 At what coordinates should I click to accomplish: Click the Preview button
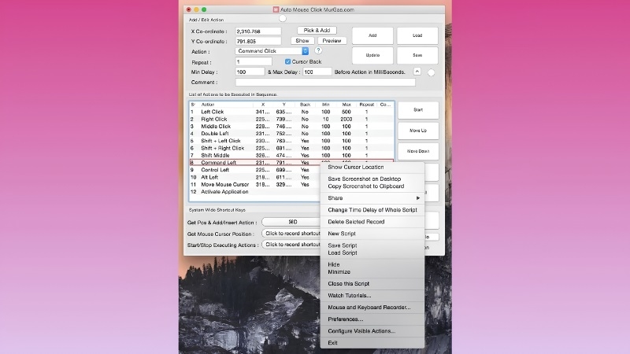point(332,41)
